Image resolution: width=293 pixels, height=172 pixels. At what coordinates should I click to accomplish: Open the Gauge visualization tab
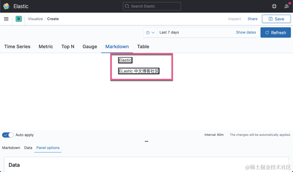(x=90, y=46)
